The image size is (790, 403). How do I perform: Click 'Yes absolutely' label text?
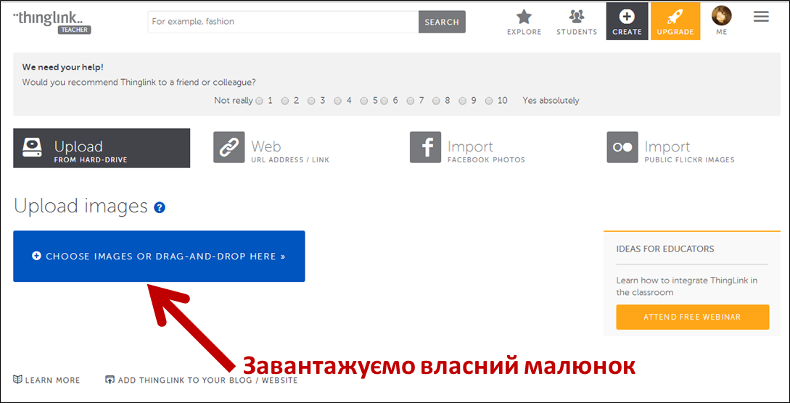click(x=551, y=101)
